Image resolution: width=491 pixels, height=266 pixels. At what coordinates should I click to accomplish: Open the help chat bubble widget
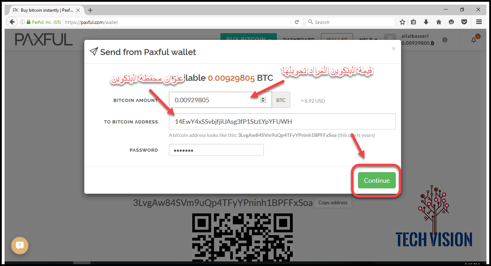click(20, 246)
